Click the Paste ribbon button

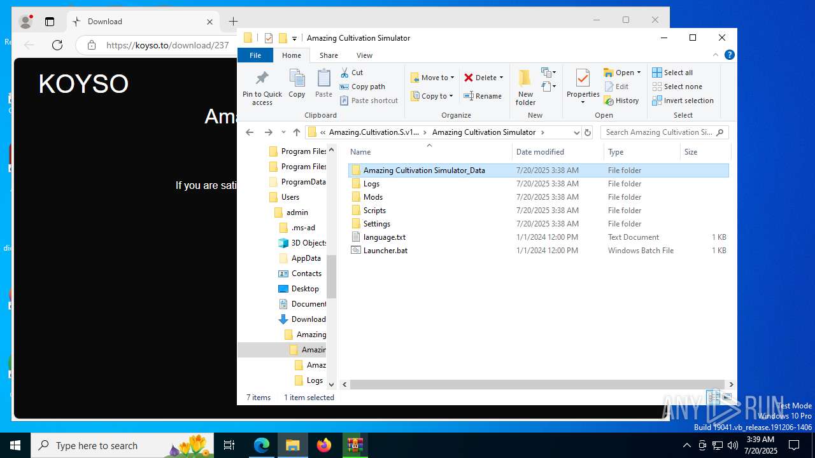323,84
